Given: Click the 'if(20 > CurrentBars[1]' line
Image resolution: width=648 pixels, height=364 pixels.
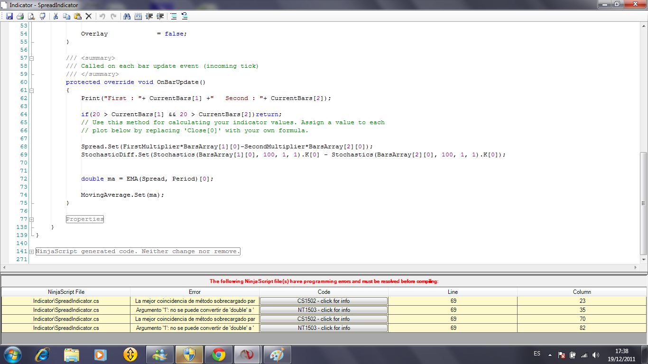Looking at the screenshot, I should 182,115.
